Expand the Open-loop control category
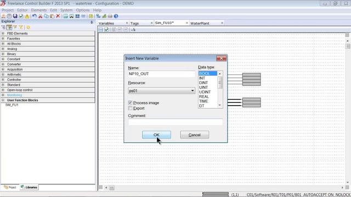 [3, 90]
